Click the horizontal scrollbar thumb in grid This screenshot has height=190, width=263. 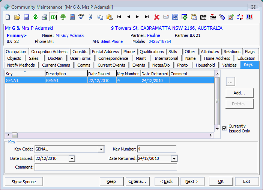click(15, 135)
